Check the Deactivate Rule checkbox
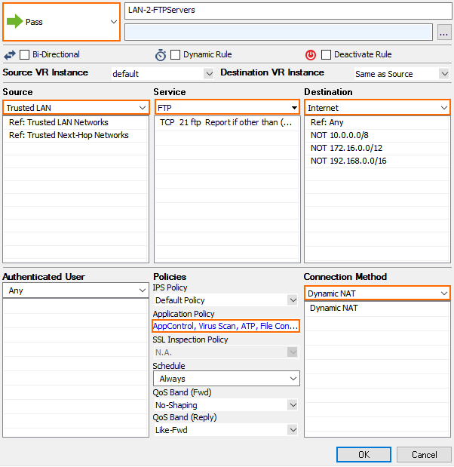 click(x=327, y=55)
